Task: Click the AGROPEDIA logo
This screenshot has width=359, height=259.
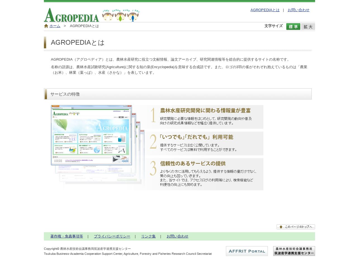Action: pyautogui.click(x=72, y=15)
